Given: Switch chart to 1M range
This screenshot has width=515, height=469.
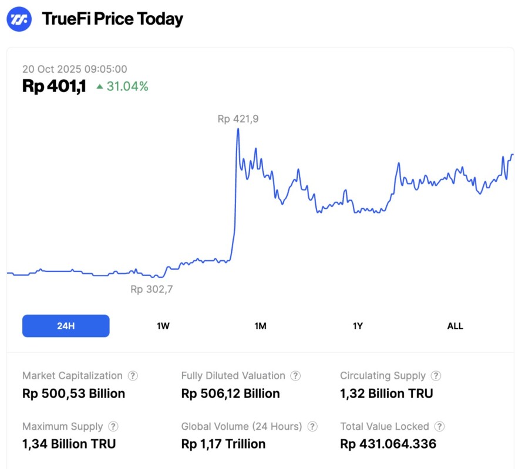Looking at the screenshot, I should [260, 326].
